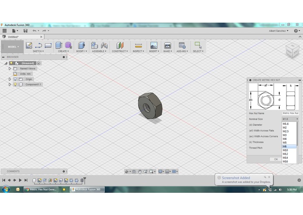Image resolution: width=303 pixels, height=215 pixels.
Task: Open the INSPECT menu
Action: 138,51
